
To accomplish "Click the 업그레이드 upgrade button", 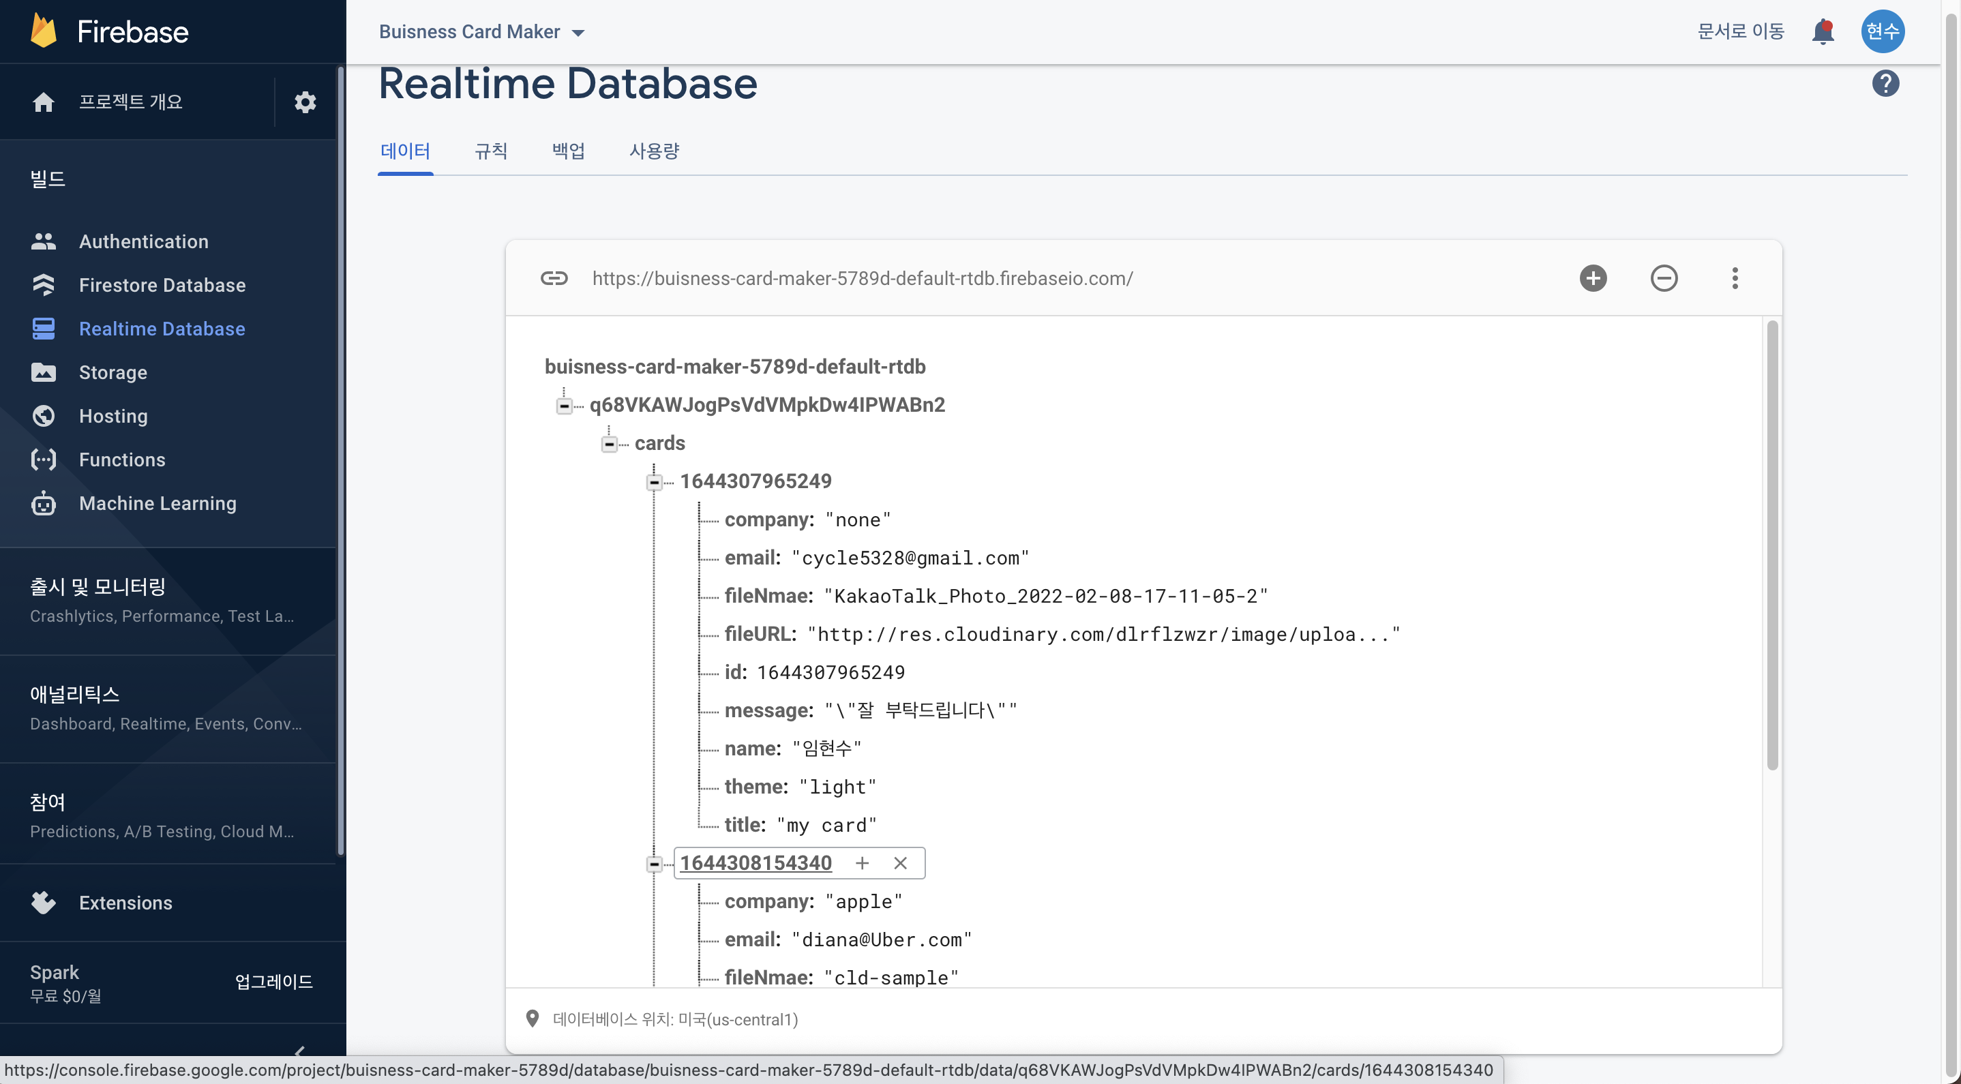I will 273,981.
